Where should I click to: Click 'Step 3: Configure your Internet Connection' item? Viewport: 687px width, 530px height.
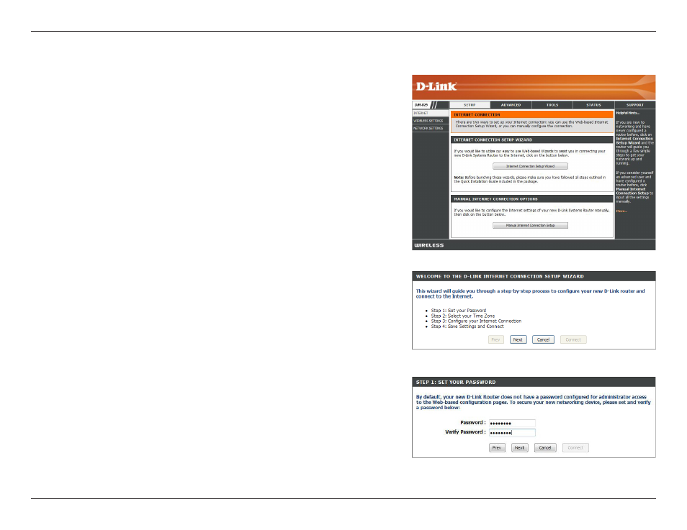coord(476,321)
